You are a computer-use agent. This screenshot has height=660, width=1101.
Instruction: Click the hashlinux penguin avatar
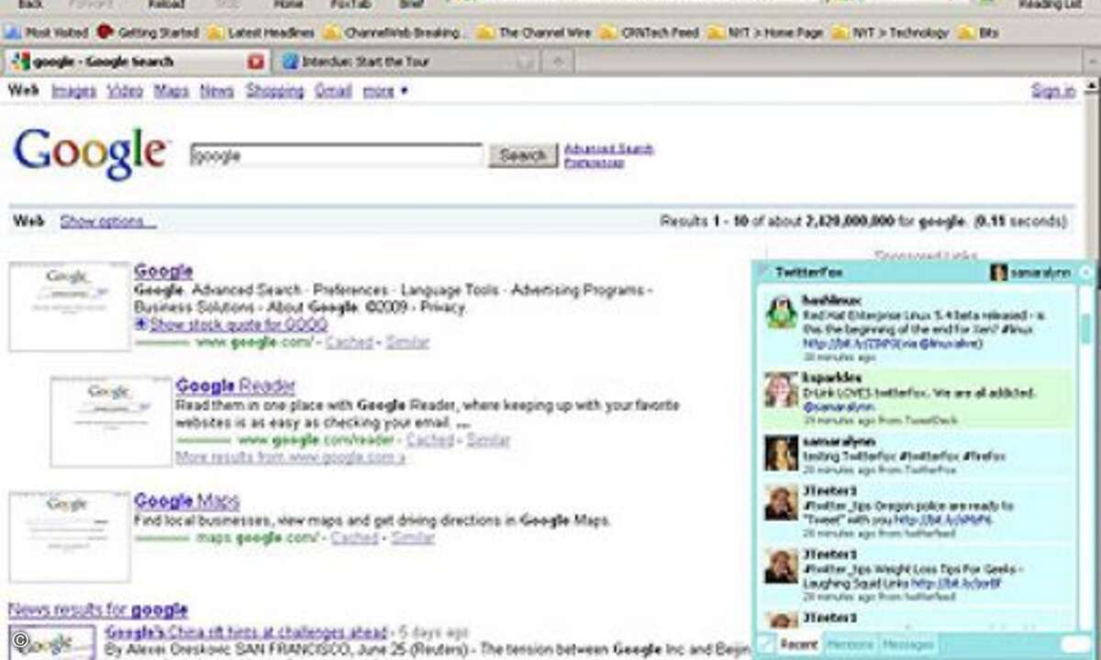coord(782,313)
